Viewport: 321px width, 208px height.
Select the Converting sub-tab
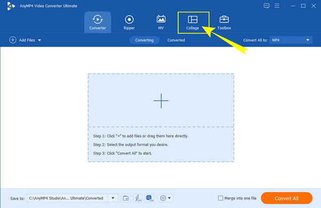144,40
